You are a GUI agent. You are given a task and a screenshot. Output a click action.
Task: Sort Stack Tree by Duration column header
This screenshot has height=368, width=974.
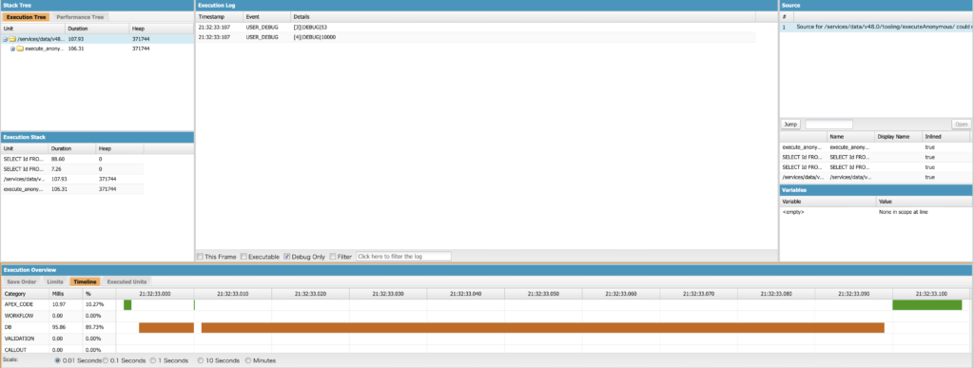coord(96,29)
